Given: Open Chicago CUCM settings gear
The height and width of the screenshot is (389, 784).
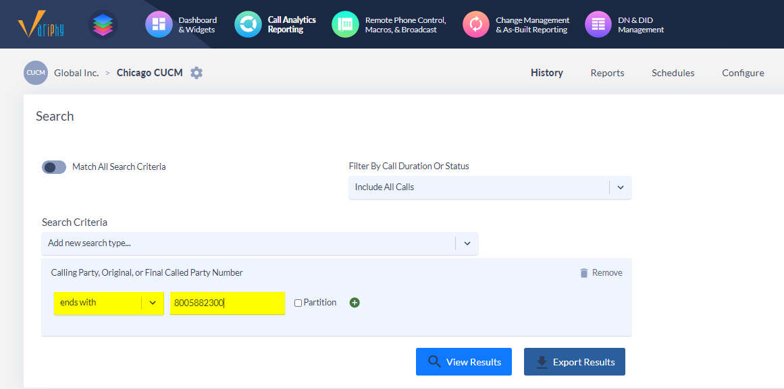Looking at the screenshot, I should [x=197, y=73].
